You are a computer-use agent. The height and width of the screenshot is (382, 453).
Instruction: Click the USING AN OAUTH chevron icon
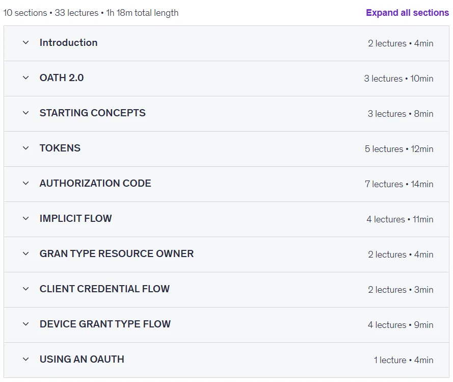point(25,359)
